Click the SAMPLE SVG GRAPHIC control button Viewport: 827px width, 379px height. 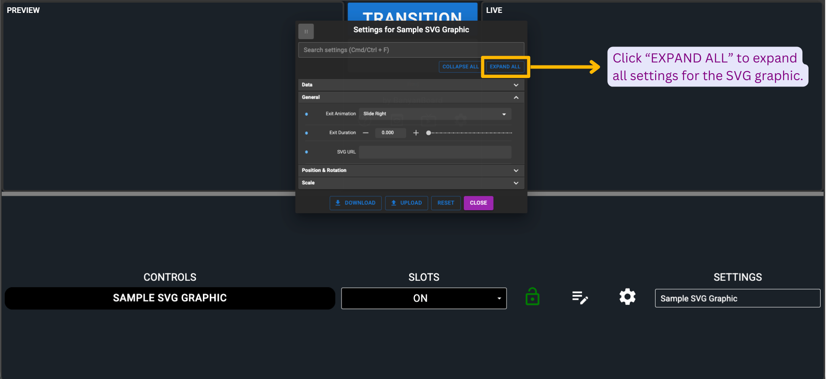[x=170, y=298]
